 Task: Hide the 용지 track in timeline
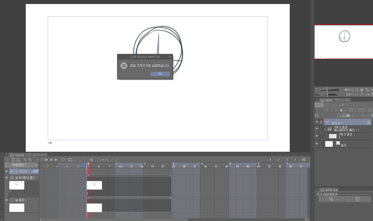(7, 200)
